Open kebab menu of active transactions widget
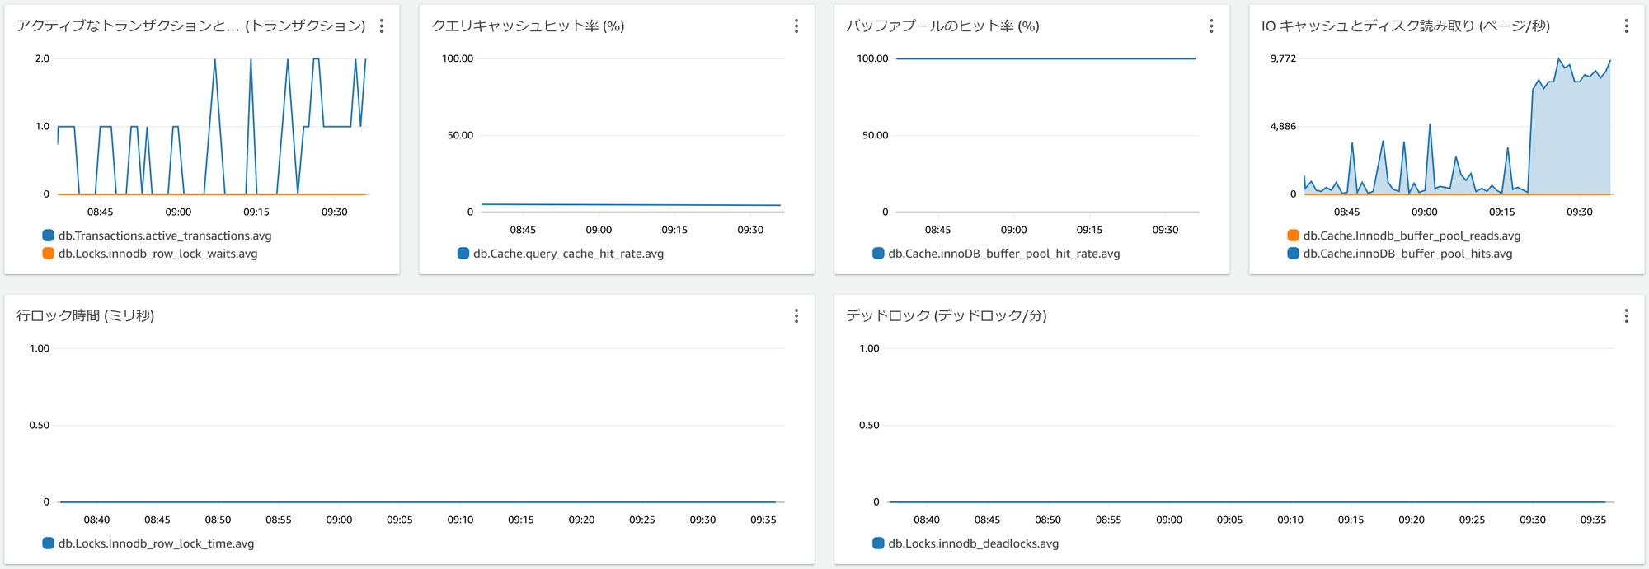1649x569 pixels. coord(381,26)
